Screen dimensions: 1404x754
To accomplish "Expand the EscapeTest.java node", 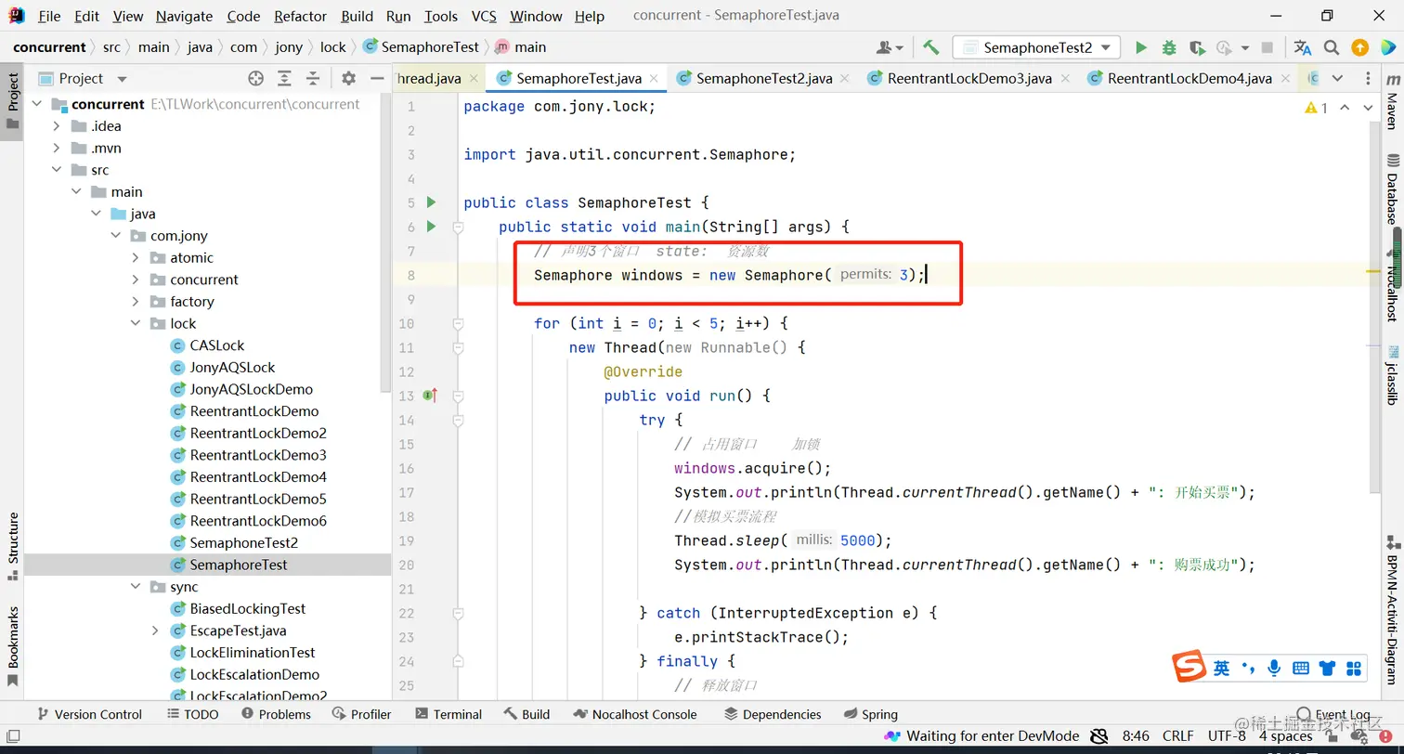I will [x=155, y=630].
